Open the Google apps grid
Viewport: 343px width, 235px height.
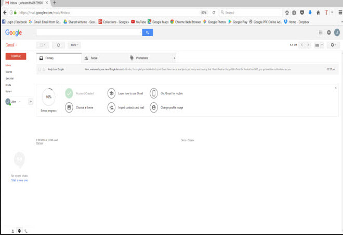320,32
